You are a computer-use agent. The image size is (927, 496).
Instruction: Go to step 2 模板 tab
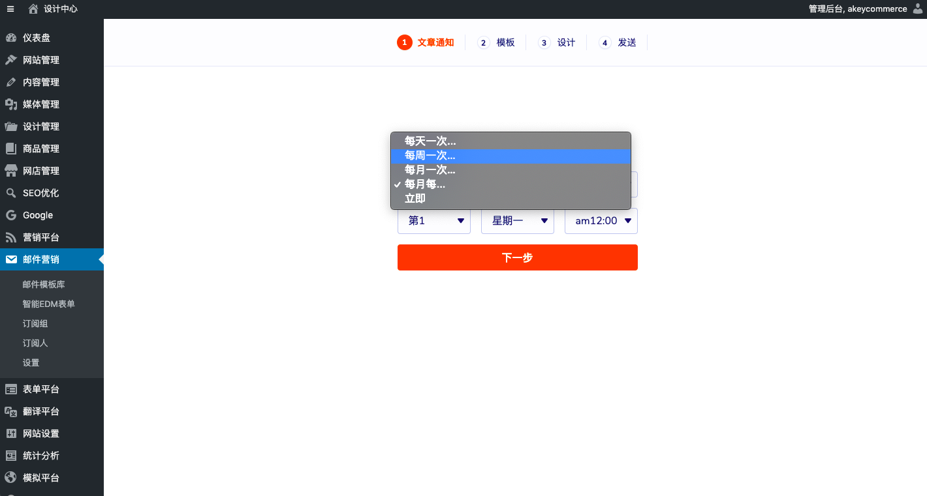(x=497, y=42)
